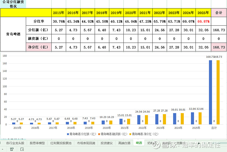
Task: Select the red 69.87% cell
Action: point(203,21)
